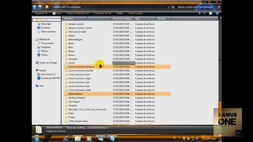Refresh the folder with the address bar icon

[x=173, y=7]
